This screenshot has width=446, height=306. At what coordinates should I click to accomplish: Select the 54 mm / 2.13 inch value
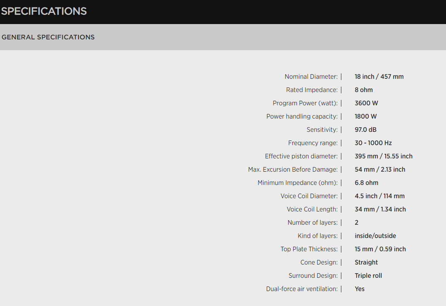click(380, 170)
